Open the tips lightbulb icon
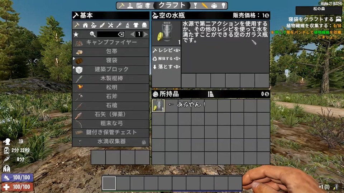The image size is (344, 193). [223, 5]
